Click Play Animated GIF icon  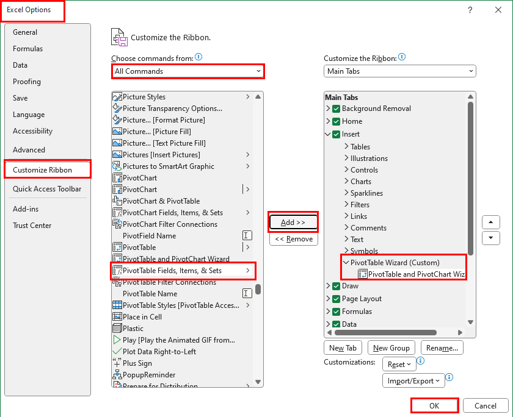[x=117, y=340]
